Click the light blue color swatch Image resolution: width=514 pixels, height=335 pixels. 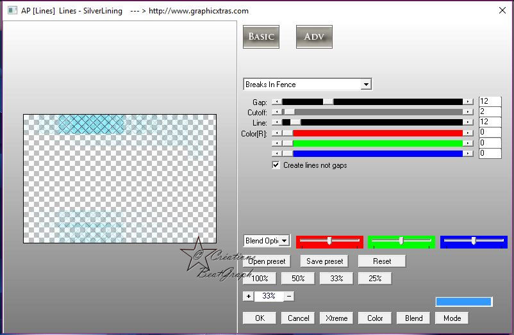pyautogui.click(x=463, y=302)
